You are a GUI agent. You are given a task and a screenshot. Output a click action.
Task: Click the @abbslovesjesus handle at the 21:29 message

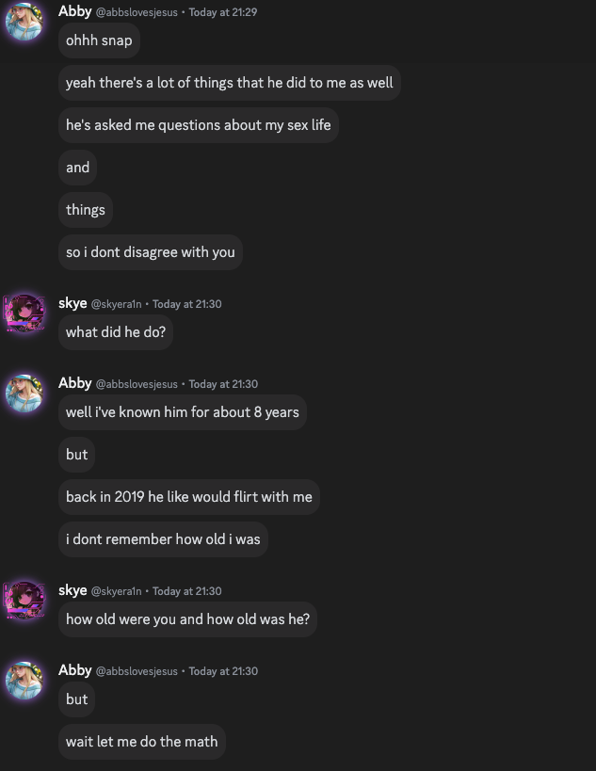[137, 12]
